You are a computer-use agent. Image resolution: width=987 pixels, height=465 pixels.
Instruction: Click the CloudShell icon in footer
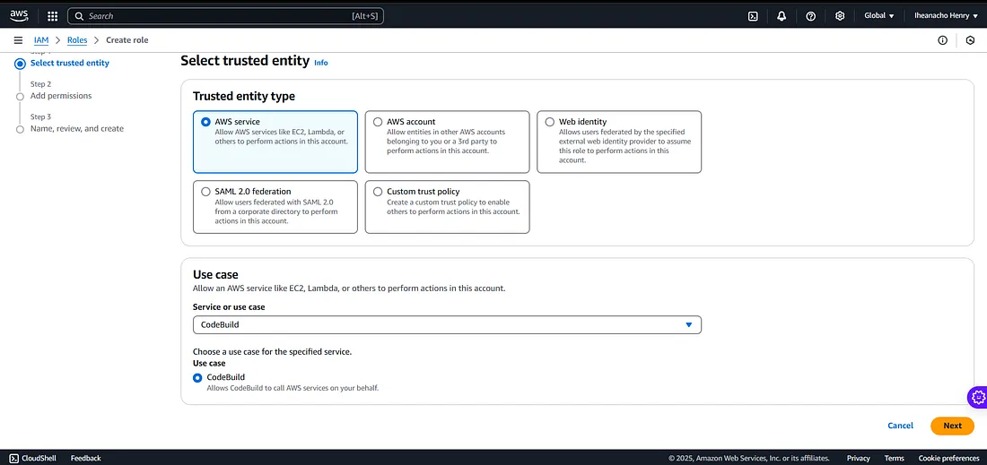pos(13,458)
